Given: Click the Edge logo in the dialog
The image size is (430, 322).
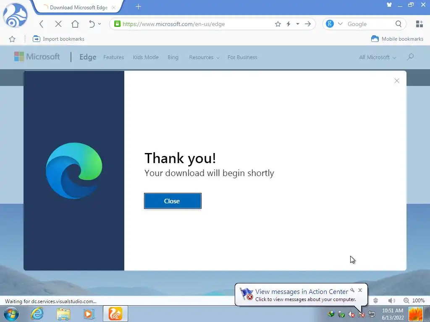Looking at the screenshot, I should 74,171.
